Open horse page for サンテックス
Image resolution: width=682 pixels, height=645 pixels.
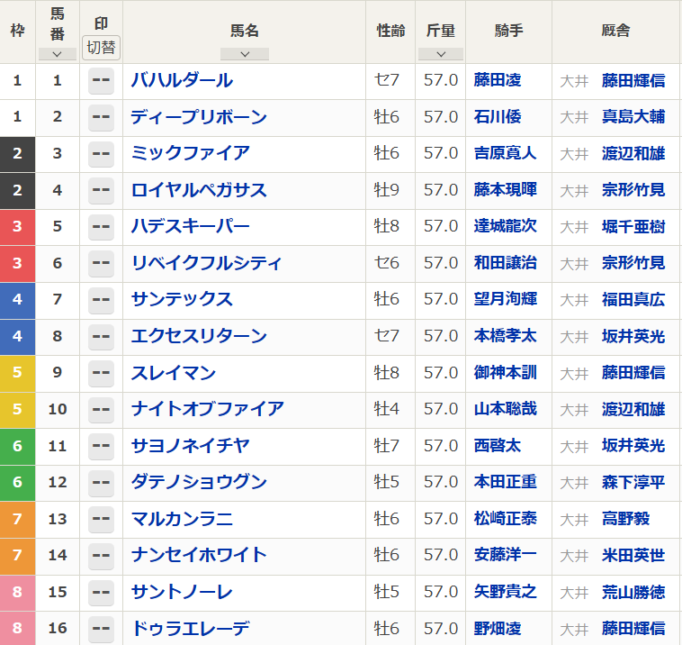(x=182, y=300)
